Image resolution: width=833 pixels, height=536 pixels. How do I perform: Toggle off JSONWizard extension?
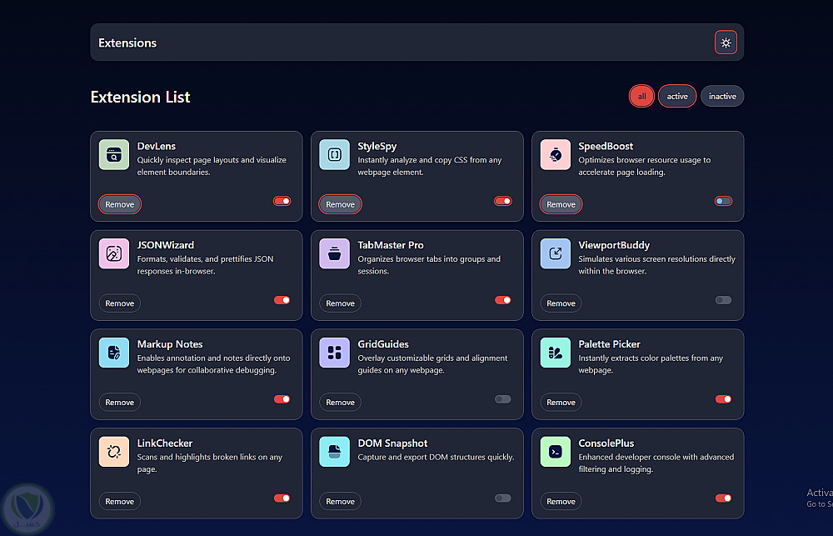282,300
